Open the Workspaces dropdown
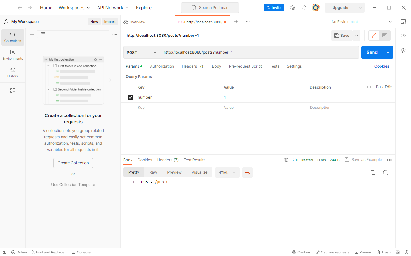The width and height of the screenshot is (411, 256). [74, 8]
